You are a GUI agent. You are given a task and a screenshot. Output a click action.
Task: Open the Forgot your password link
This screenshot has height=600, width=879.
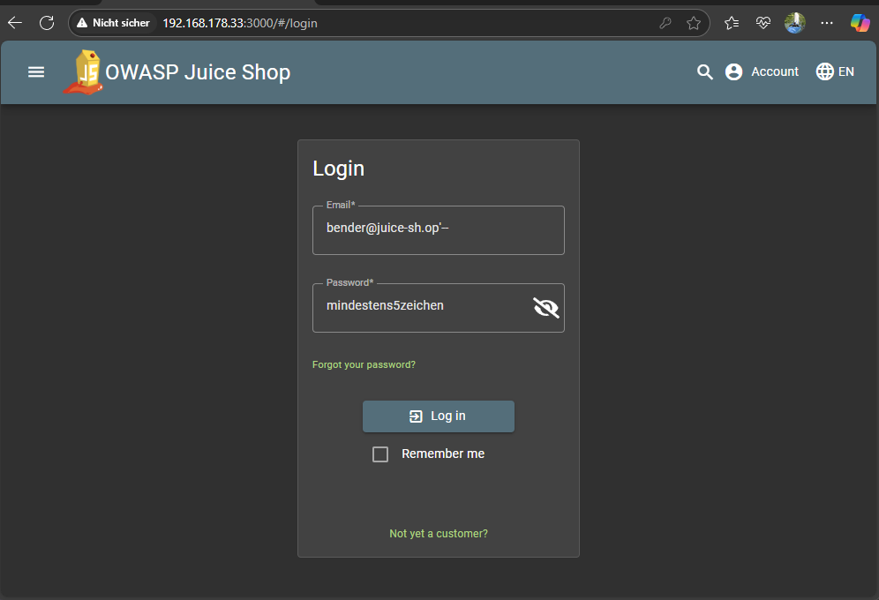364,364
